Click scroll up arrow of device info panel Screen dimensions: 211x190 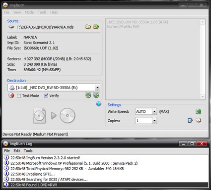(x=203, y=22)
